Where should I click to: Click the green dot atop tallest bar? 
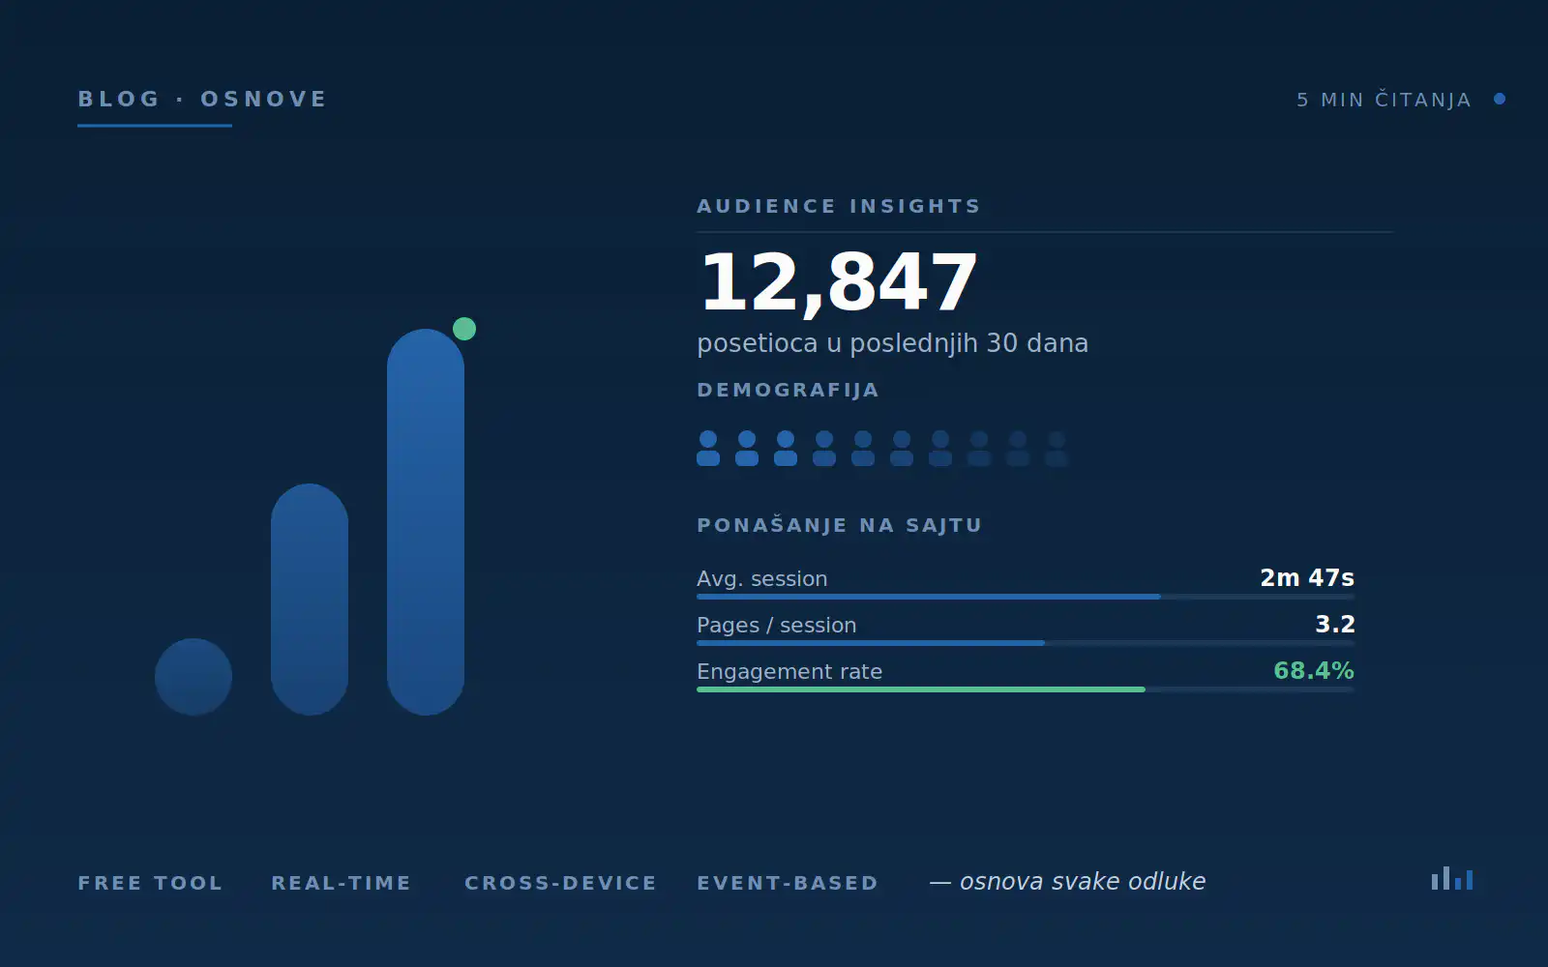click(464, 329)
